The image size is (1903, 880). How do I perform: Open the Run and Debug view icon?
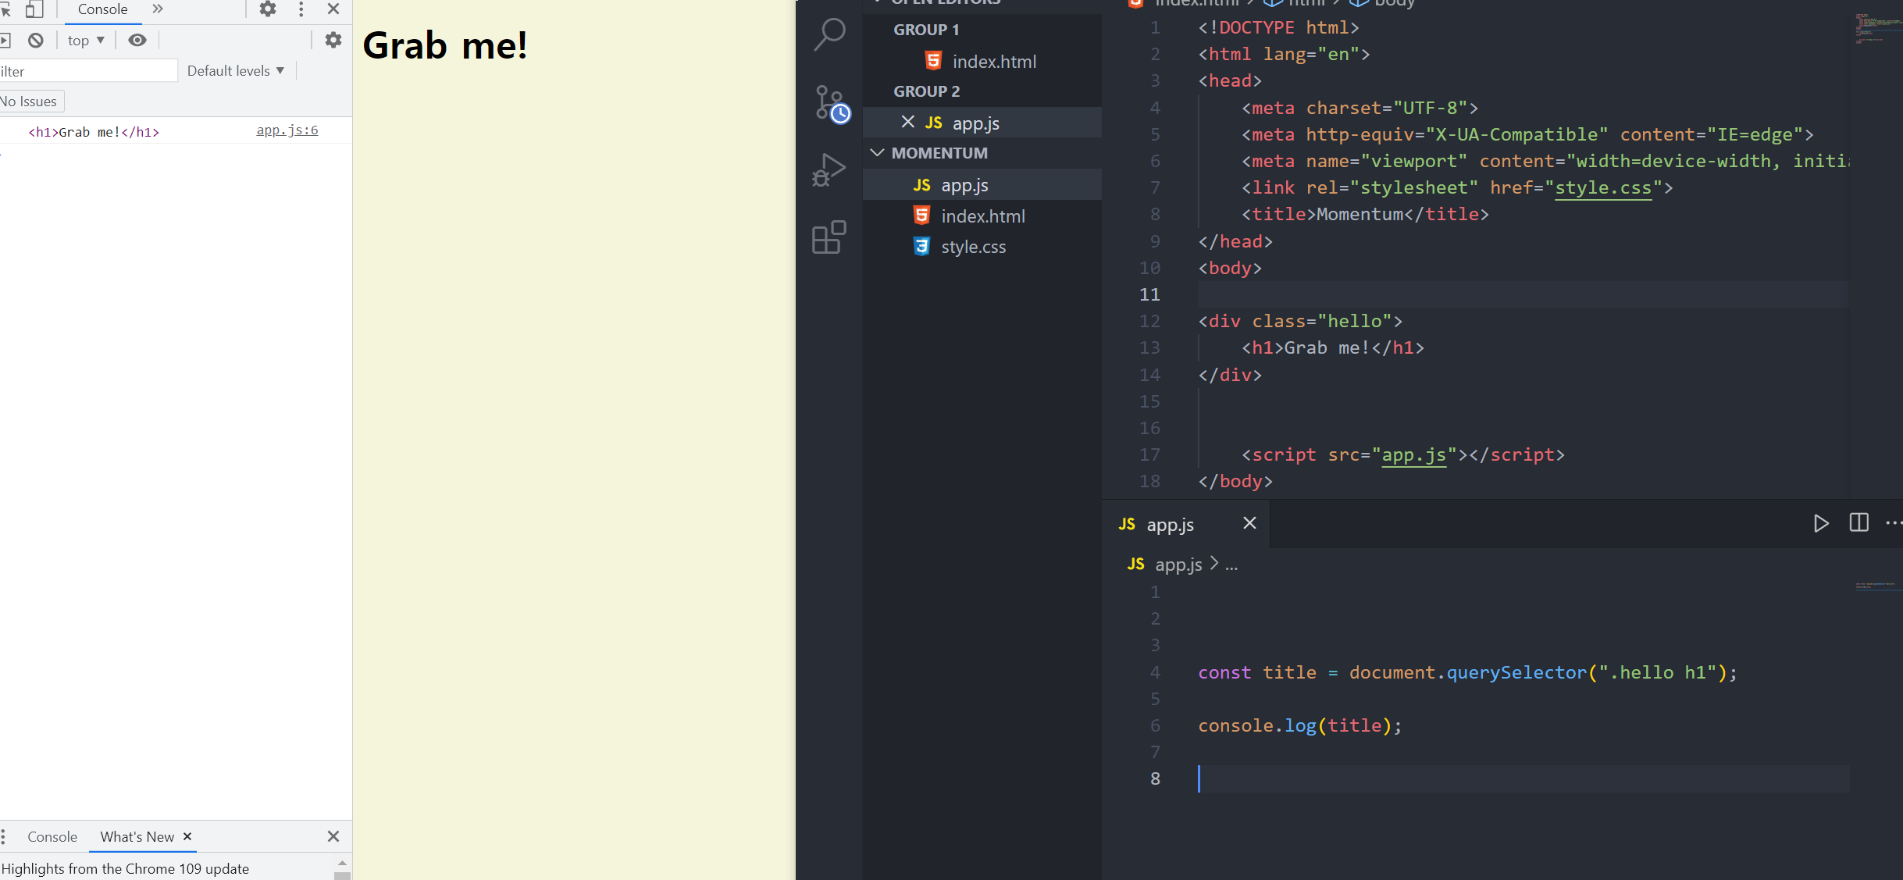829,169
